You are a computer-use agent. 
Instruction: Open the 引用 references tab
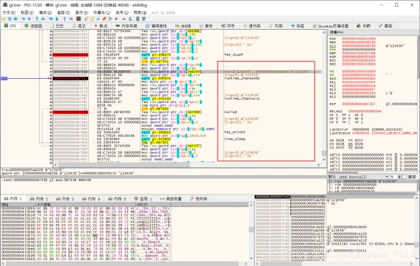pos(275,26)
